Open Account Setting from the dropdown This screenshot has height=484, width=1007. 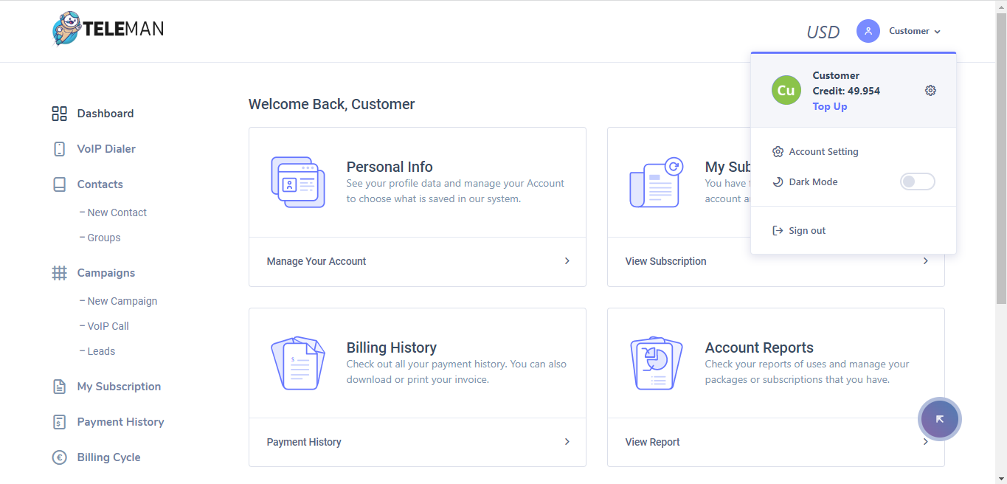click(x=823, y=151)
